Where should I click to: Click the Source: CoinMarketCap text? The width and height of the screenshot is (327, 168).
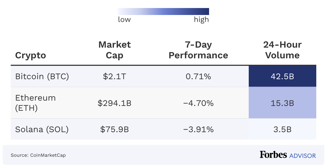(x=38, y=155)
